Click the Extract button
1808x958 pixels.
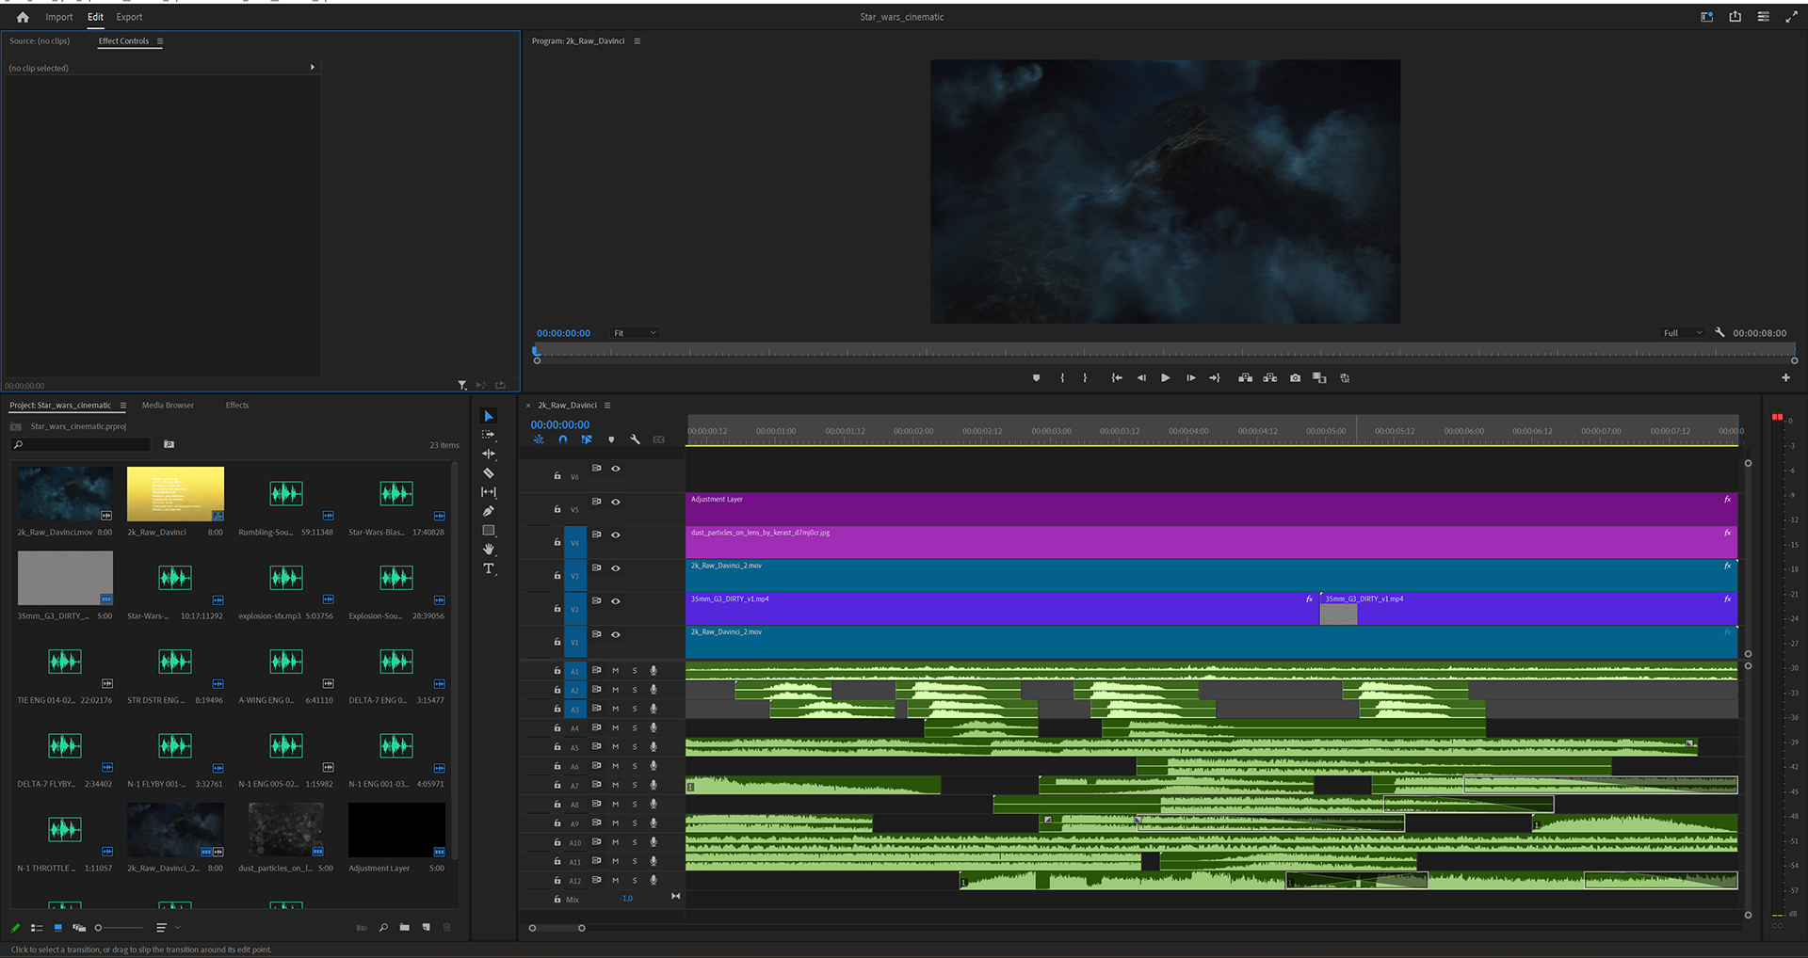(x=1269, y=378)
